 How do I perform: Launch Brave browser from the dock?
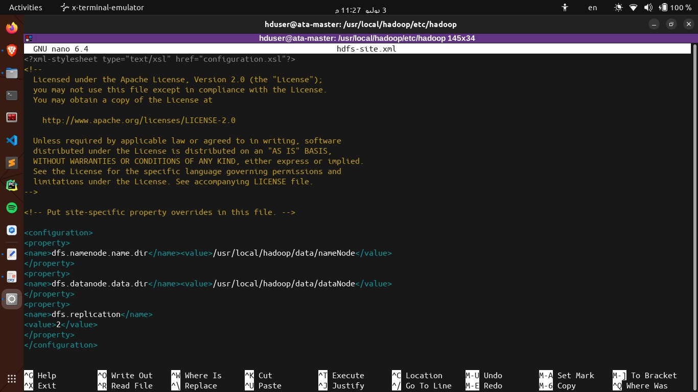(x=12, y=50)
